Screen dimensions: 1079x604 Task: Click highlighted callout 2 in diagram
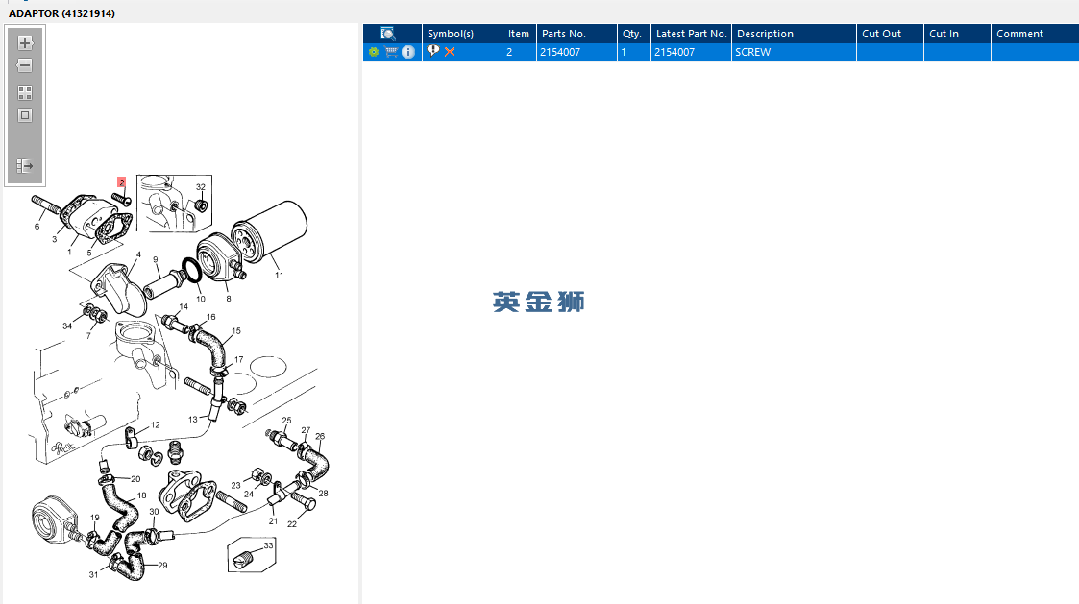(122, 182)
